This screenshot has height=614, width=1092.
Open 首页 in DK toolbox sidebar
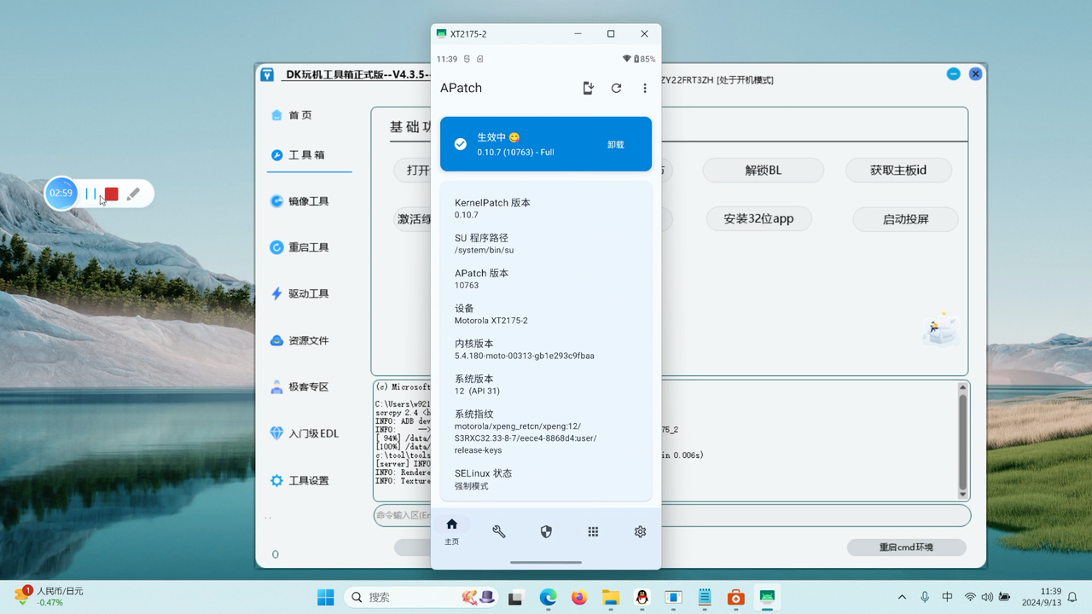pyautogui.click(x=292, y=115)
